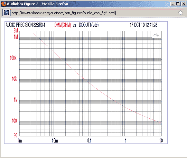Minimize the Firefox window

coord(172,4)
